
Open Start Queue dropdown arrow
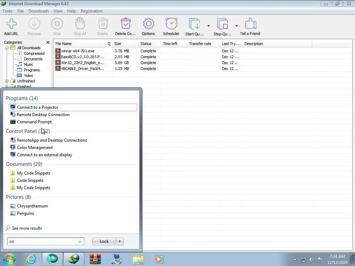(x=208, y=26)
